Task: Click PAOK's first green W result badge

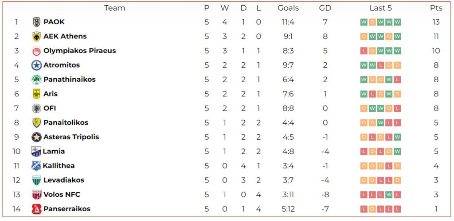Action: [364, 22]
